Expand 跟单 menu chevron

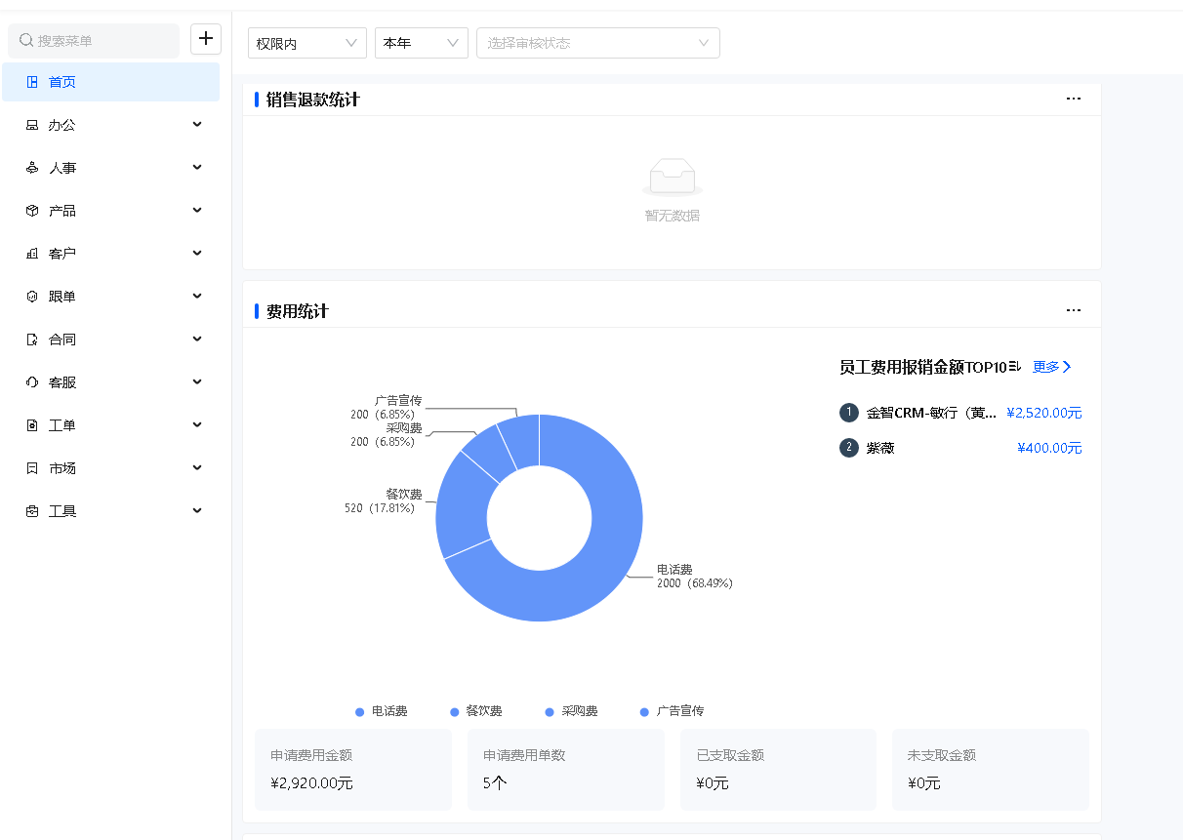coord(197,297)
